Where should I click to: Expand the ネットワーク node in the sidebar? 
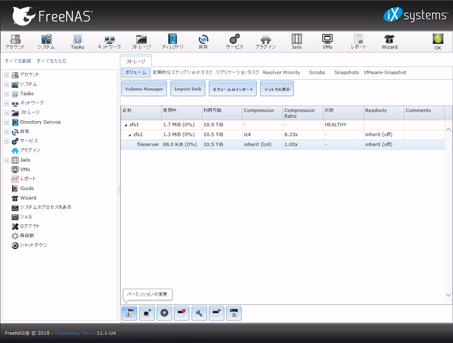(x=7, y=103)
